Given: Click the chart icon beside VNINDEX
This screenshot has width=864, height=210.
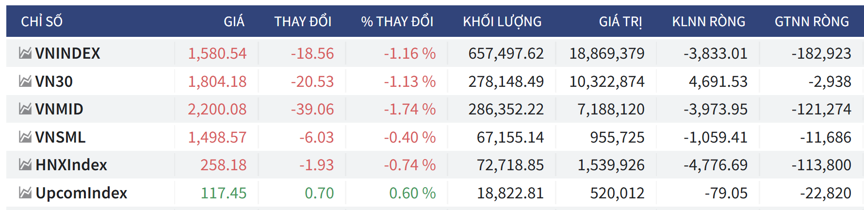Looking at the screenshot, I should pos(25,53).
